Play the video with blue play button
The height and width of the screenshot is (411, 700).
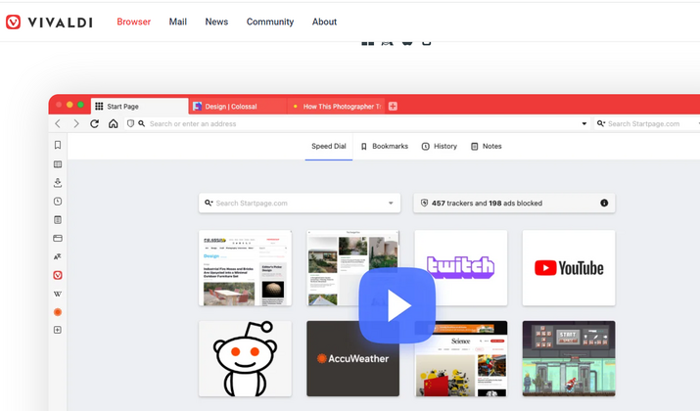tap(397, 305)
